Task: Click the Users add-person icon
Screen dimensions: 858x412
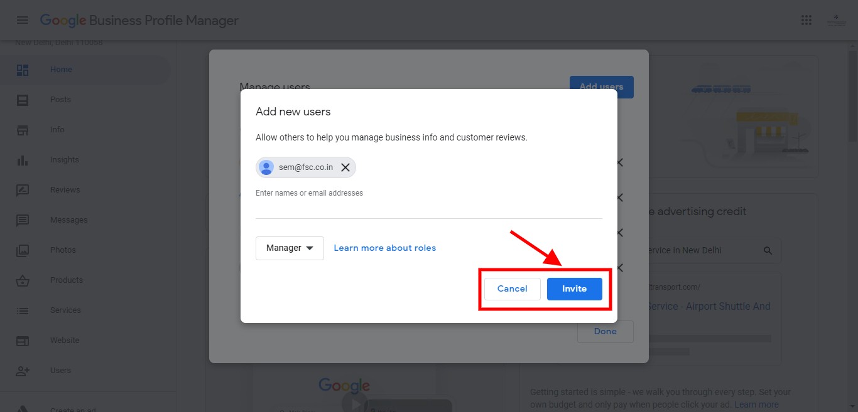Action: pyautogui.click(x=23, y=371)
